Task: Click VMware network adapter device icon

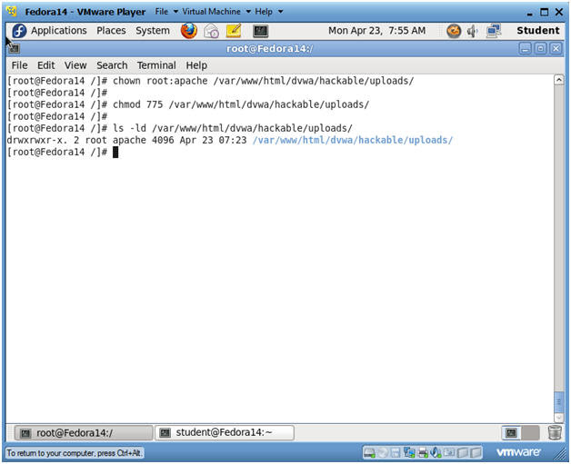Action: [409, 453]
